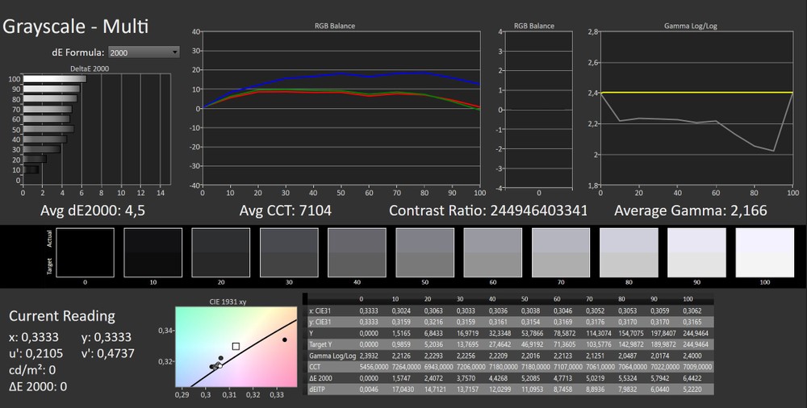Open the dE Formula dropdown
This screenshot has width=807, height=408.
(x=144, y=52)
